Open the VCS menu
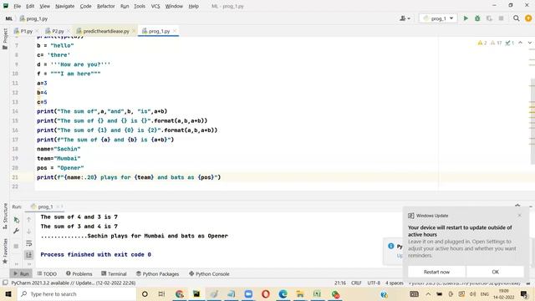 (155, 6)
